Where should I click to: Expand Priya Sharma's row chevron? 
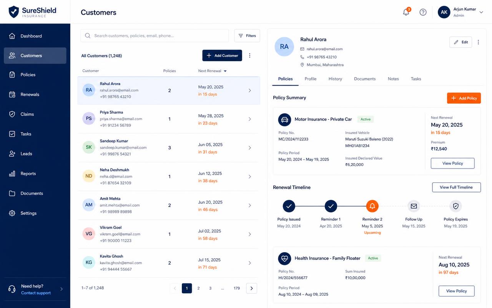[249, 119]
